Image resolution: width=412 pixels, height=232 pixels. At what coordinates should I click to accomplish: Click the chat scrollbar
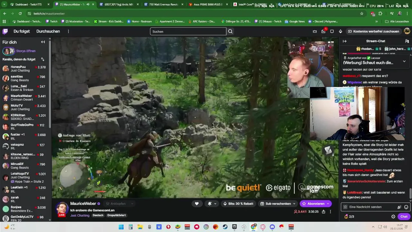point(410,193)
